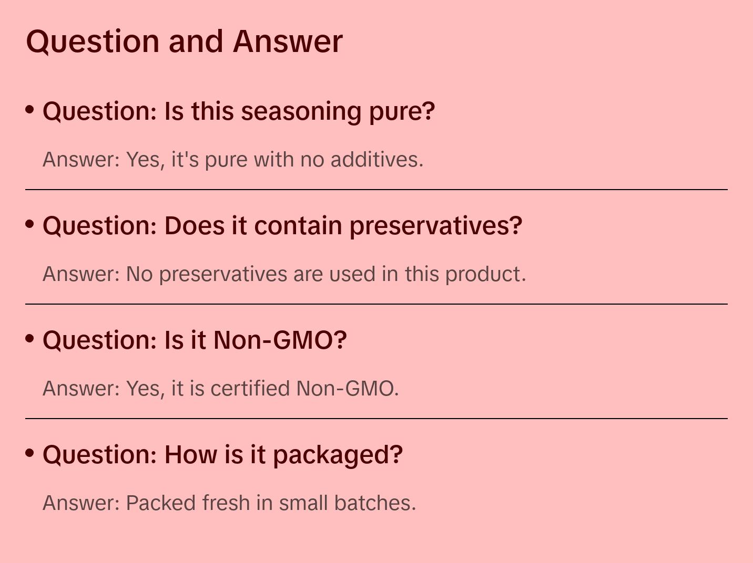Click the divider line below the additives answer

click(376, 190)
